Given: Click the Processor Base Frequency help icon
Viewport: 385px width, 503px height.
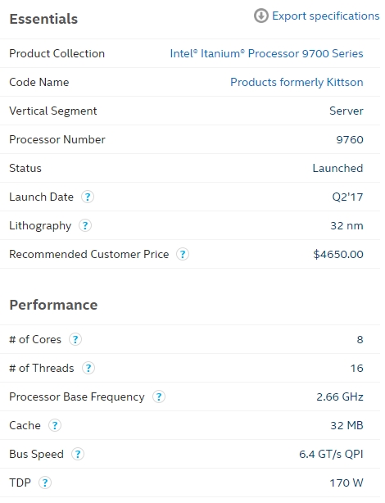Looking at the screenshot, I should pyautogui.click(x=159, y=397).
